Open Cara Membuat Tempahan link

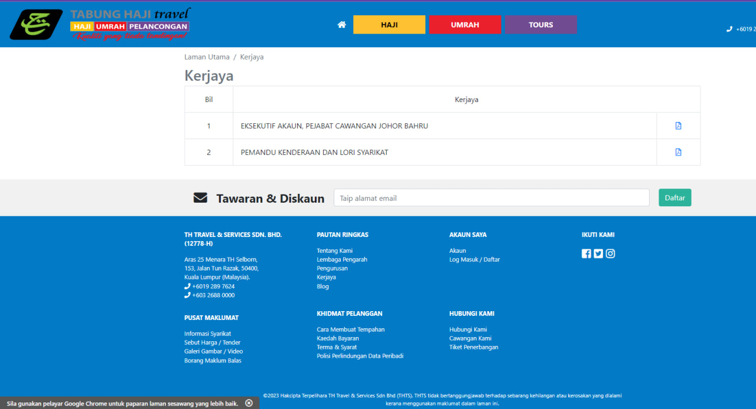pyautogui.click(x=350, y=329)
